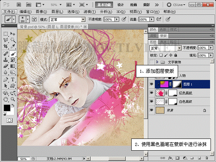Show the 文字装饰 group visibility

coord(152,62)
